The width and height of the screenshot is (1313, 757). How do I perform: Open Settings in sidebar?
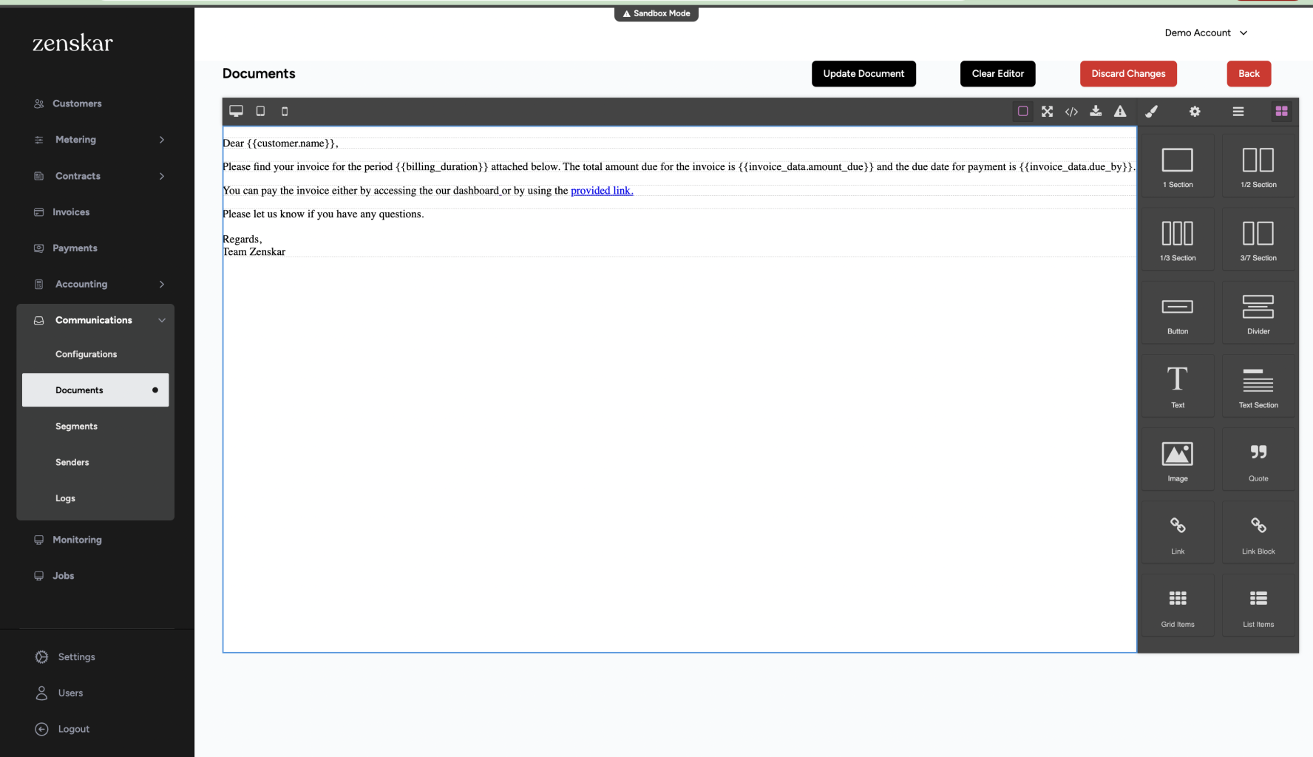pos(76,656)
